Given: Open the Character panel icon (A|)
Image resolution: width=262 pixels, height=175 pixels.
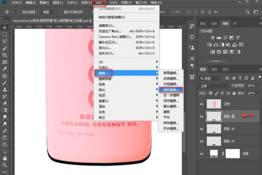Looking at the screenshot, I should [x=192, y=59].
